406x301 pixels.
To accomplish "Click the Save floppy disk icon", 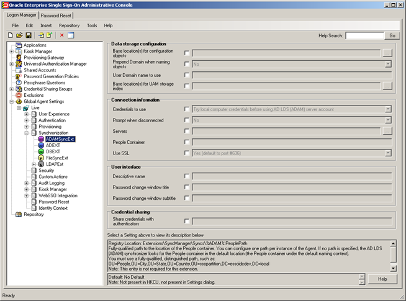I will (29, 35).
